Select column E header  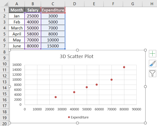click(x=94, y=4)
